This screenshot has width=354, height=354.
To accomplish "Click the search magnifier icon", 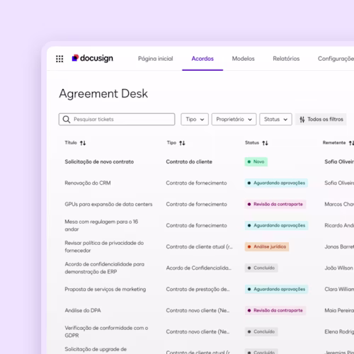I will (67, 120).
